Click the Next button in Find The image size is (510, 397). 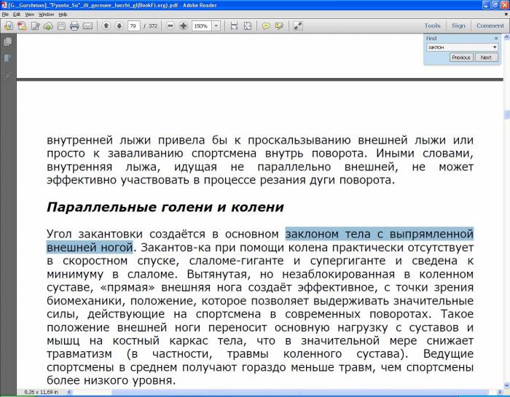(486, 58)
